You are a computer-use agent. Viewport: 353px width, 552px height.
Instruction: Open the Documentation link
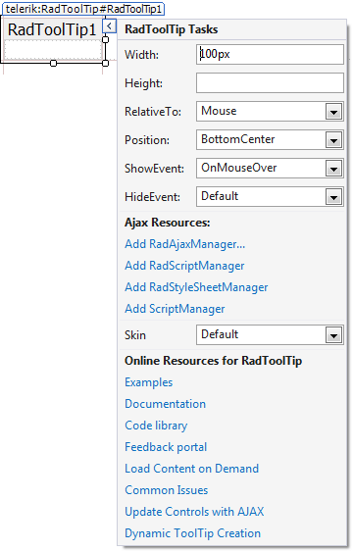point(165,404)
